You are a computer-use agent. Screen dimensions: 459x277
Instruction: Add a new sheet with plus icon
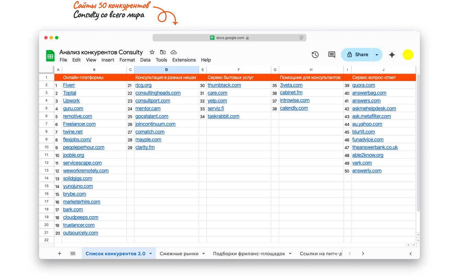[x=60, y=253]
